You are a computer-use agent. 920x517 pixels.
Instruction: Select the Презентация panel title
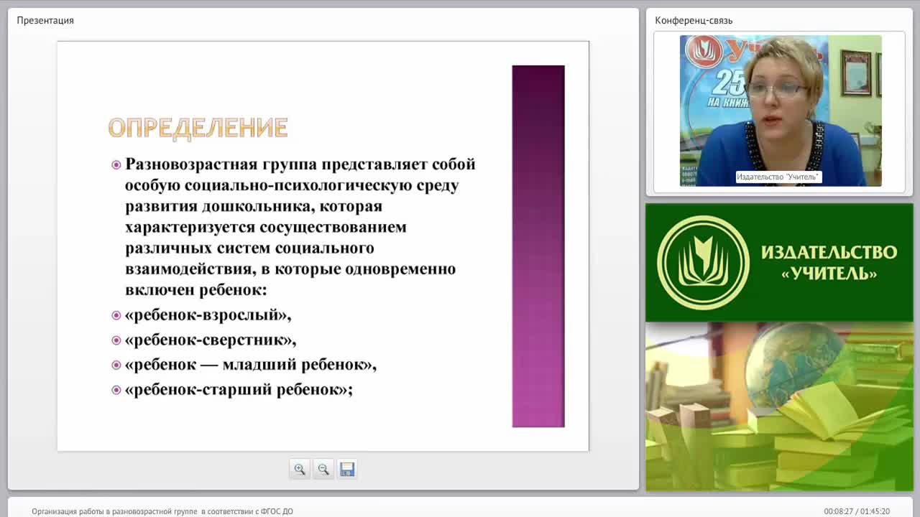(45, 20)
